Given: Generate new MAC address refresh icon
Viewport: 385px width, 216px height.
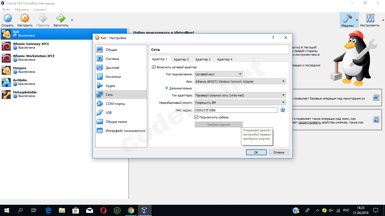Looking at the screenshot, I should (283, 110).
